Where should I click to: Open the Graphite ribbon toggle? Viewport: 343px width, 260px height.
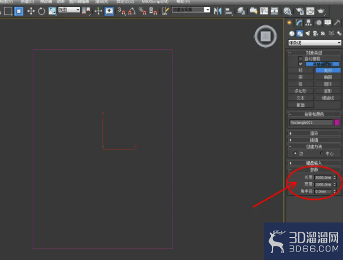pos(253,11)
